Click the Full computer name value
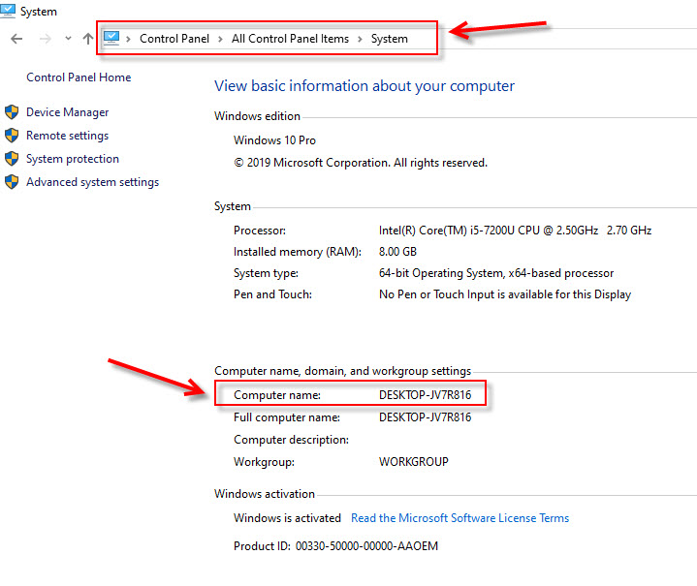 (x=425, y=417)
